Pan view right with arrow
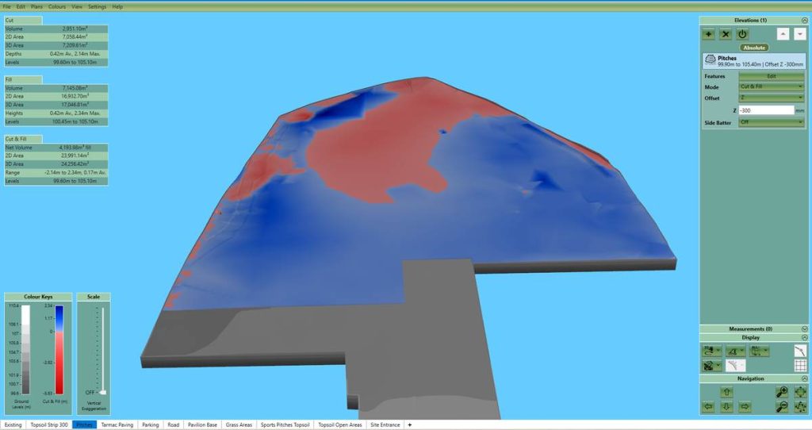812x430 pixels. [745, 407]
